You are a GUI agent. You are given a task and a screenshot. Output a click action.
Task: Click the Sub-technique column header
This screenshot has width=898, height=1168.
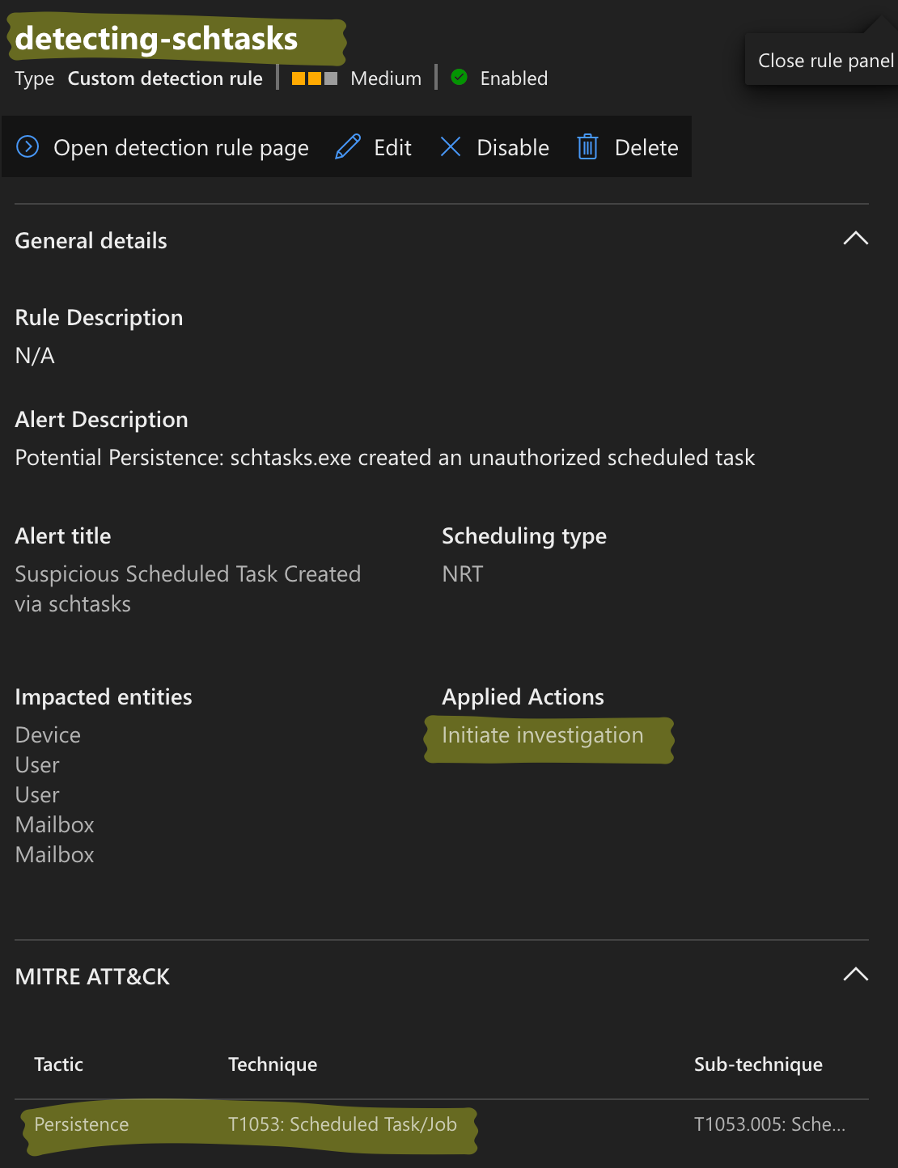758,1064
